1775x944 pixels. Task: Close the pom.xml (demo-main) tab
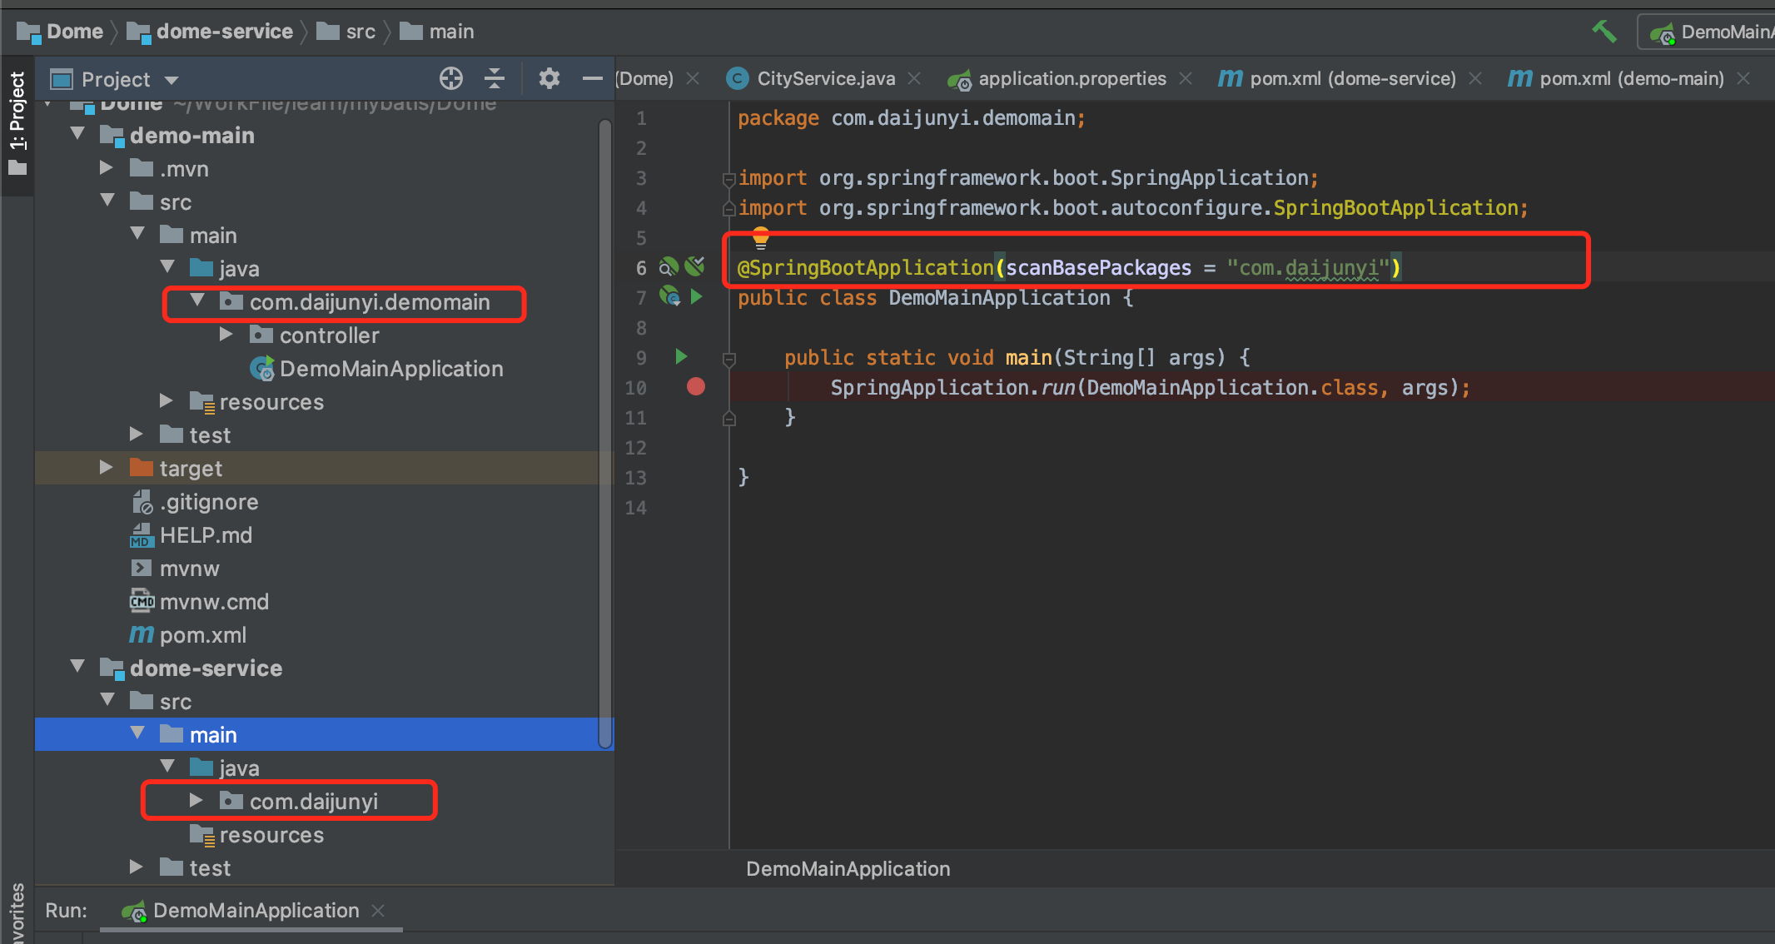click(1743, 78)
